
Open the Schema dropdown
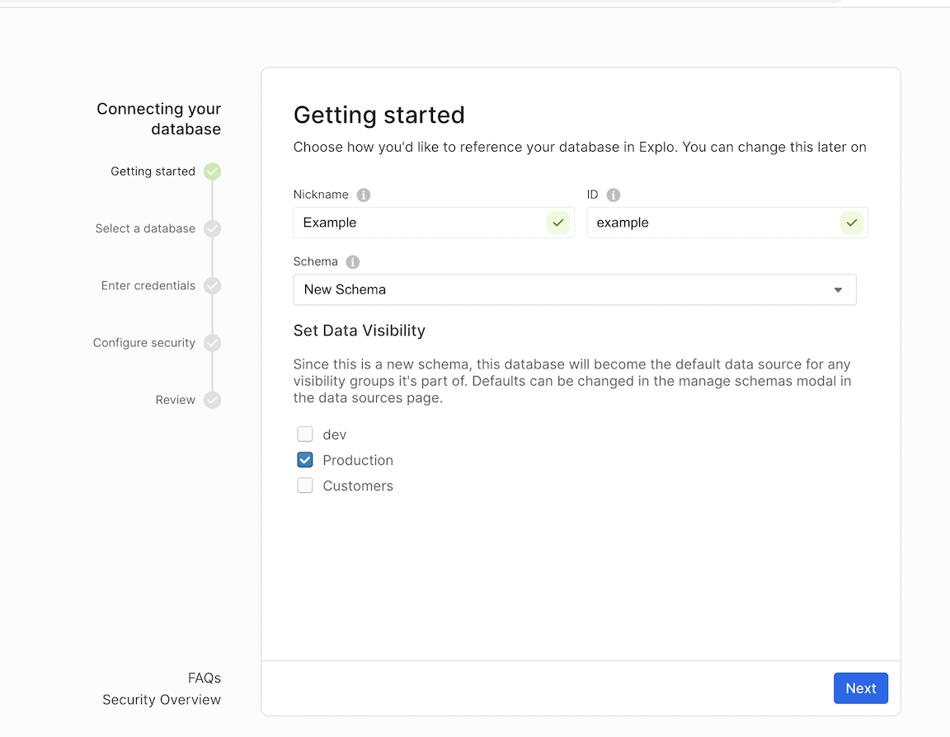(575, 289)
